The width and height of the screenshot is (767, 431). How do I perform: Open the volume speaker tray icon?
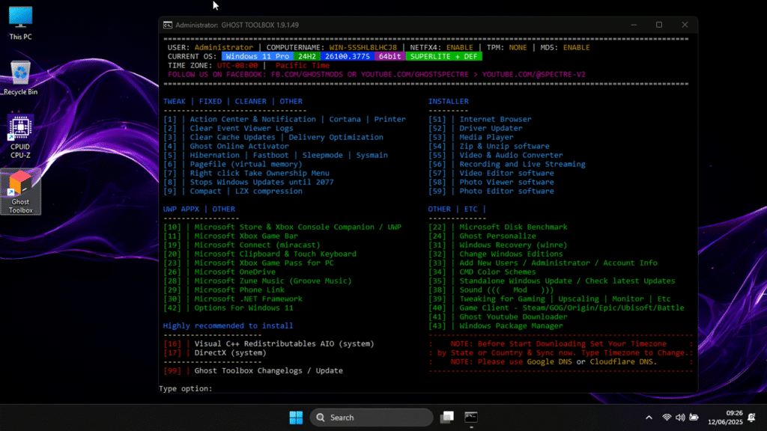(x=680, y=418)
